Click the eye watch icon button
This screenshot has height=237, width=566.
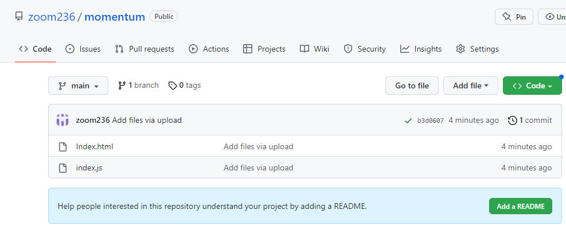pyautogui.click(x=552, y=17)
